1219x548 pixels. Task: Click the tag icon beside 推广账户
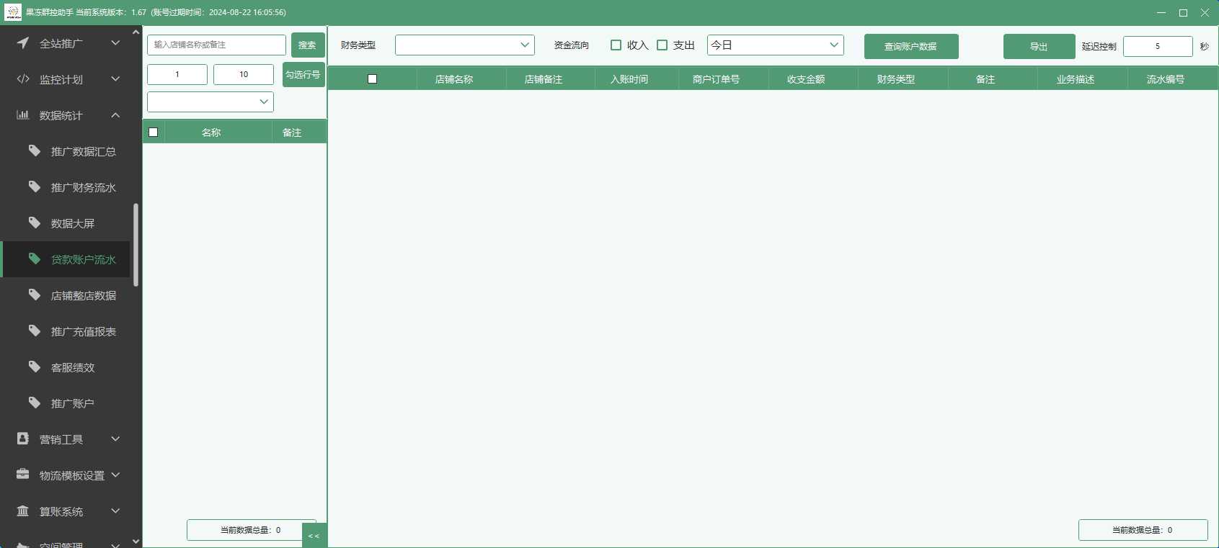(35, 403)
